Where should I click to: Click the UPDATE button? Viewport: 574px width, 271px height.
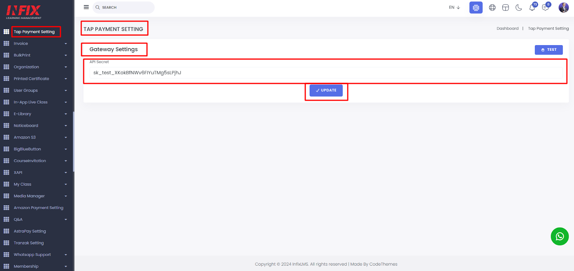tap(326, 91)
